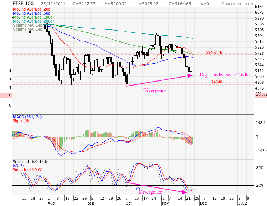
Task: Click the support label $4940
Action: click(217, 82)
